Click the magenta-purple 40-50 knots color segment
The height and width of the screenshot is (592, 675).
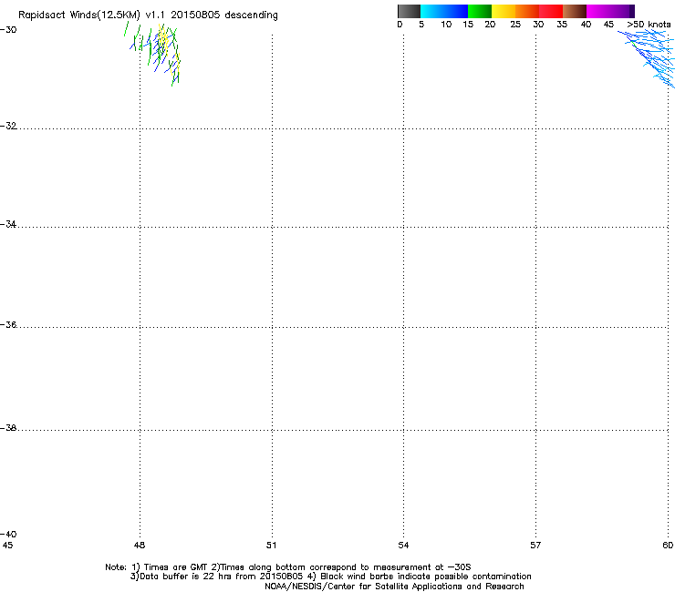tap(610, 11)
